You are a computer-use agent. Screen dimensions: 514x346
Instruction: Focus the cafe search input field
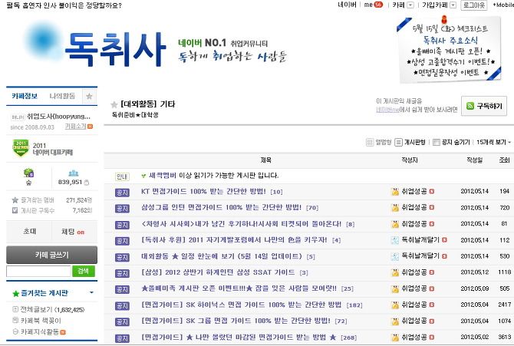pos(38,272)
